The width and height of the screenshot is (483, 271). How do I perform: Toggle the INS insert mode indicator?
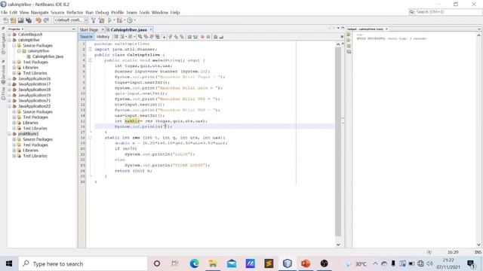pos(478,252)
